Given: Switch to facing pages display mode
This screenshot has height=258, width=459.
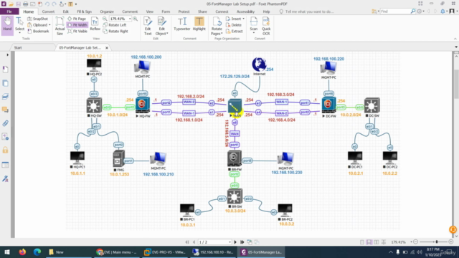Looking at the screenshot, I should tap(377, 242).
